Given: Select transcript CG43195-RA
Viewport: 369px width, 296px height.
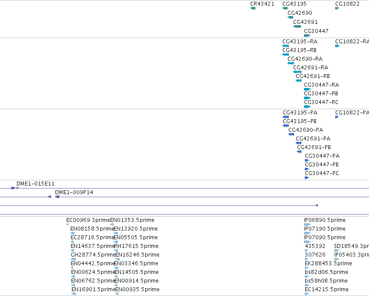Looking at the screenshot, I should pos(300,42).
